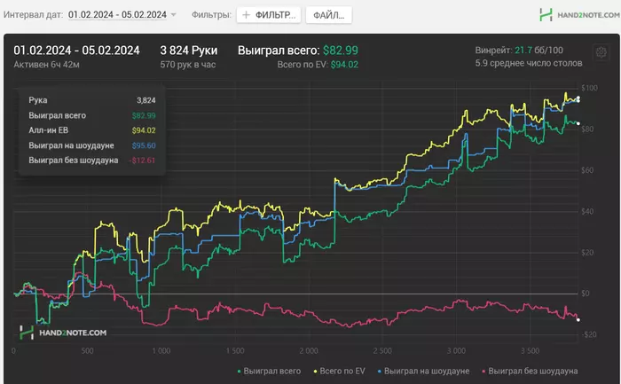This screenshot has height=384, width=621.
Task: Toggle the Выиграл всего legend series
Action: click(269, 372)
